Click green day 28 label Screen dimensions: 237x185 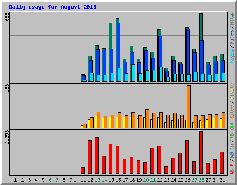tap(201, 180)
